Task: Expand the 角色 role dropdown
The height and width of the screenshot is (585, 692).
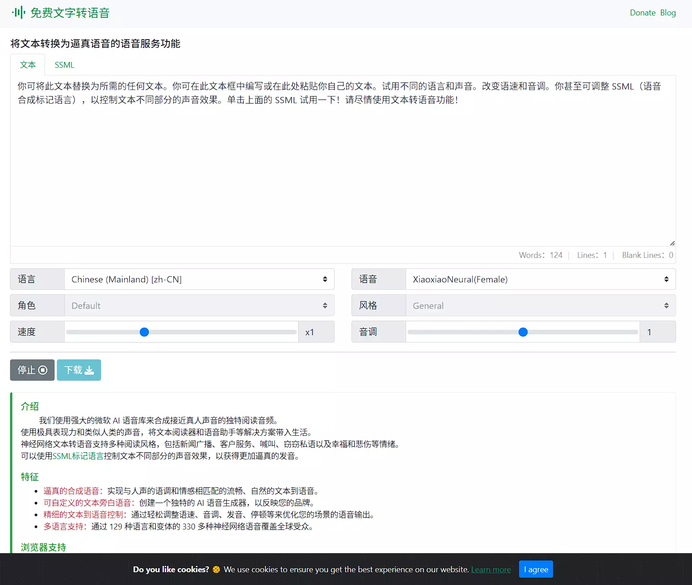Action: point(199,306)
